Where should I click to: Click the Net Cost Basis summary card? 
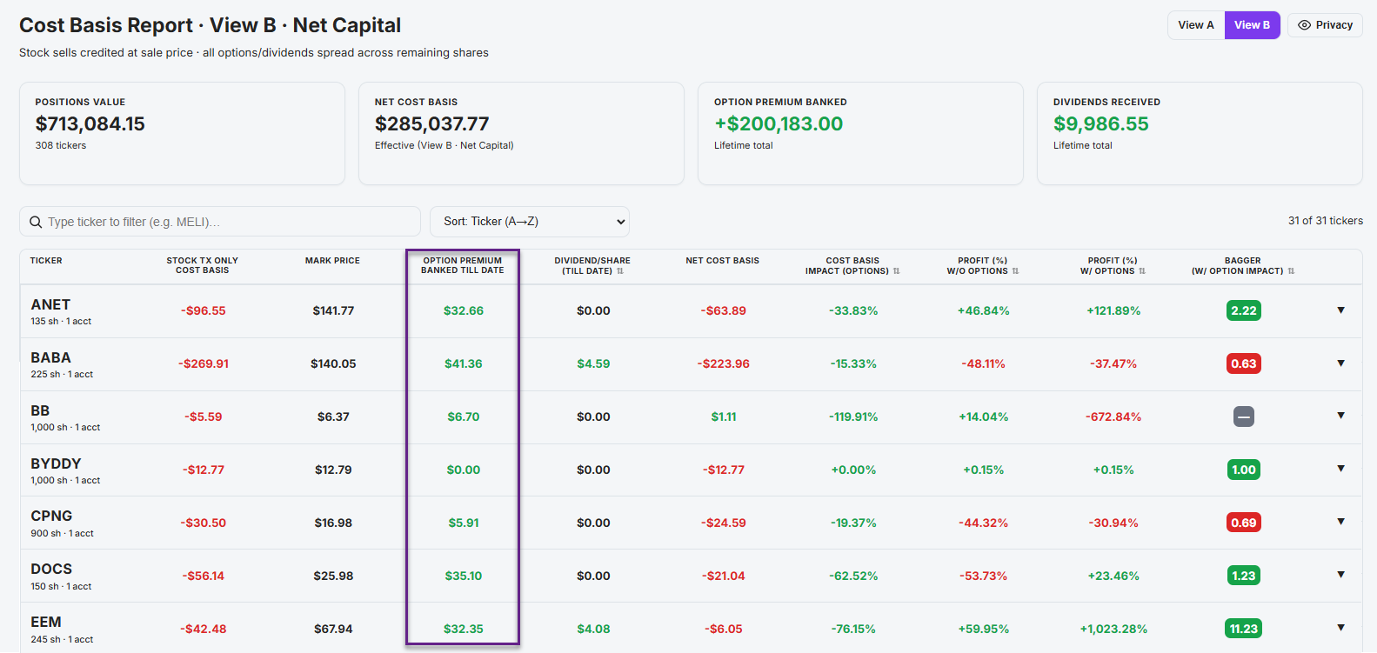521,133
